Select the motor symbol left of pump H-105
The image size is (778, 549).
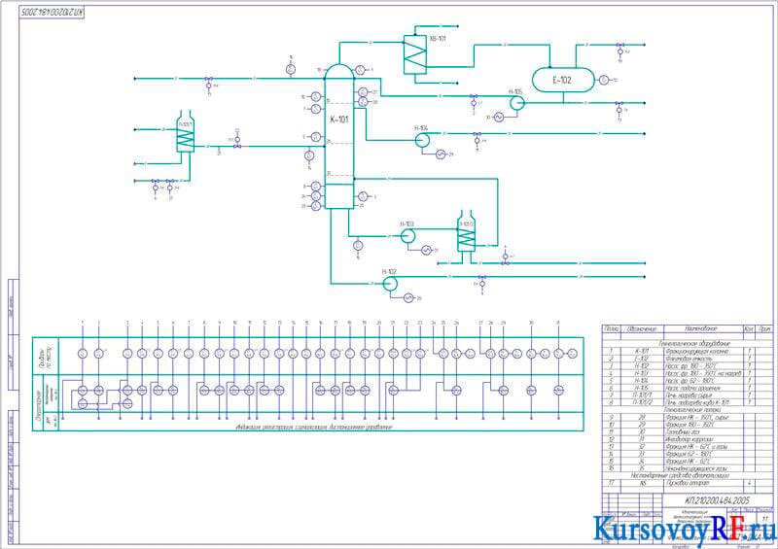click(499, 117)
